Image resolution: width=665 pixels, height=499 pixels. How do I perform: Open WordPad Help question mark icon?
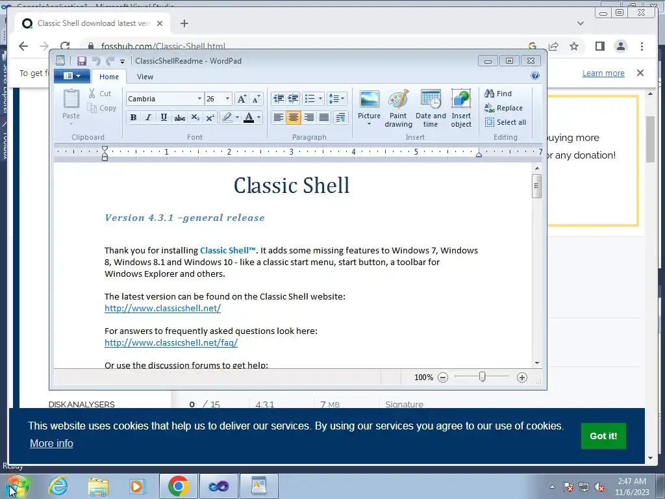pyautogui.click(x=535, y=75)
